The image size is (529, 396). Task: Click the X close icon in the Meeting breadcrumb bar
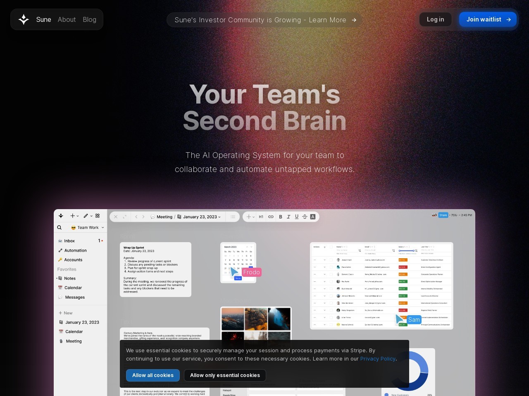[116, 217]
